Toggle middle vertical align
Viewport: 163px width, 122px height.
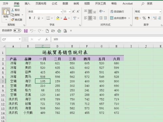pyautogui.click(x=90, y=11)
